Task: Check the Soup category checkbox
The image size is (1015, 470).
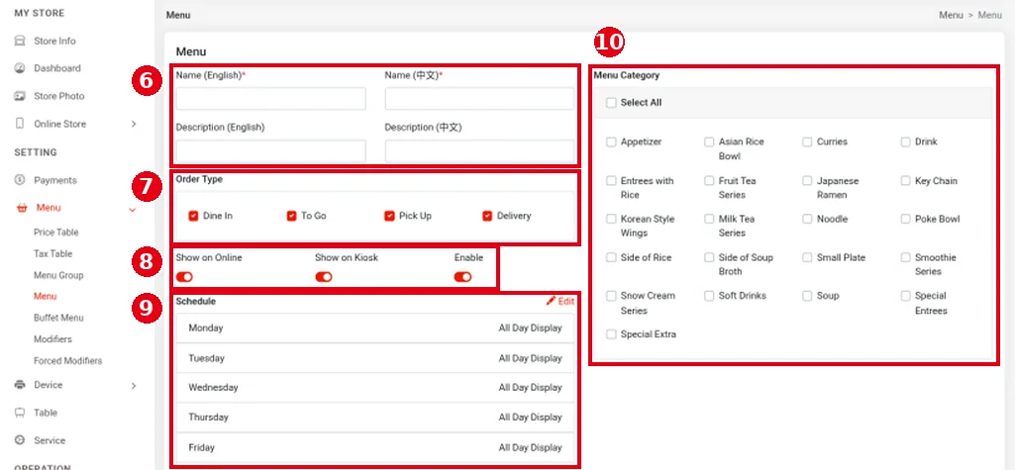Action: tap(807, 296)
